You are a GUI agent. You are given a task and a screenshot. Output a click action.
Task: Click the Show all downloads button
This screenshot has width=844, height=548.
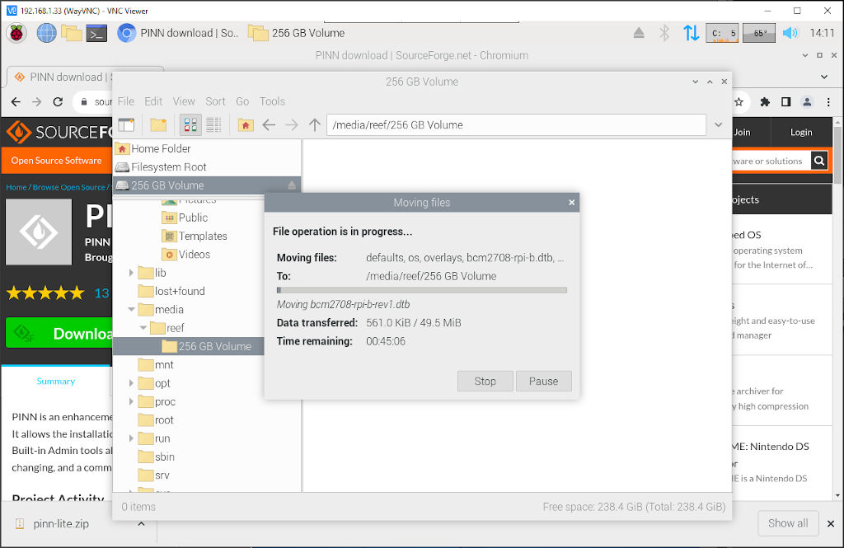788,523
